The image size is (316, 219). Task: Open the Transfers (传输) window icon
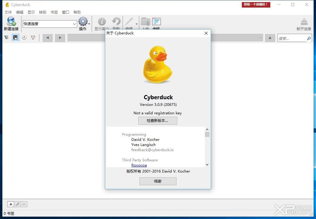156,21
